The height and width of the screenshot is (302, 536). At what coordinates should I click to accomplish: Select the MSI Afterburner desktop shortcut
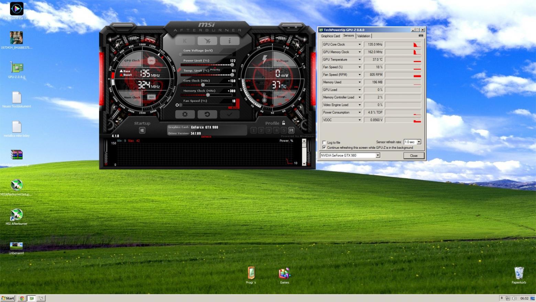click(16, 217)
